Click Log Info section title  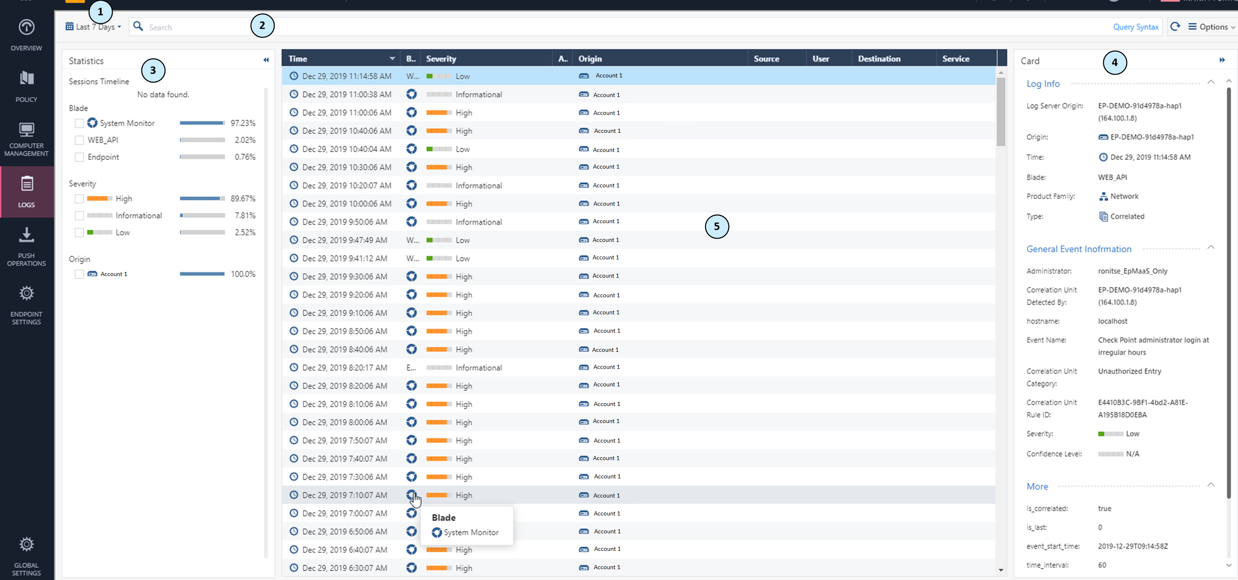(x=1043, y=84)
